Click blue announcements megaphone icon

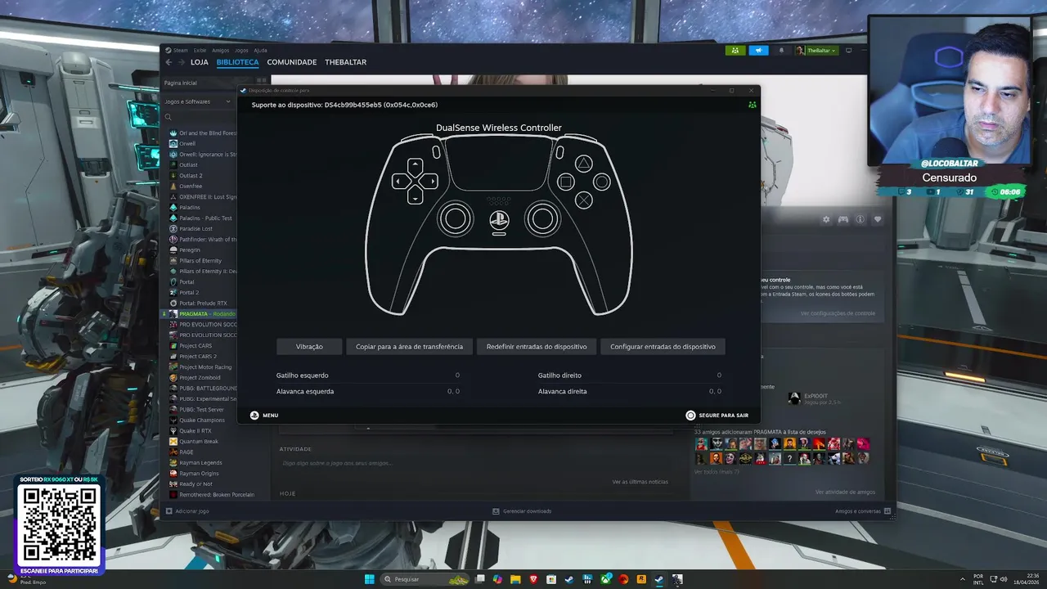click(758, 51)
